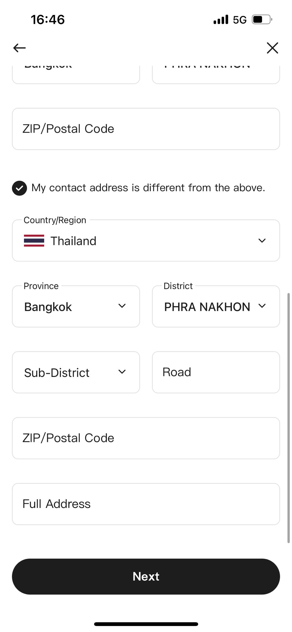
Task: Tap the home indicator bar
Action: click(146, 624)
